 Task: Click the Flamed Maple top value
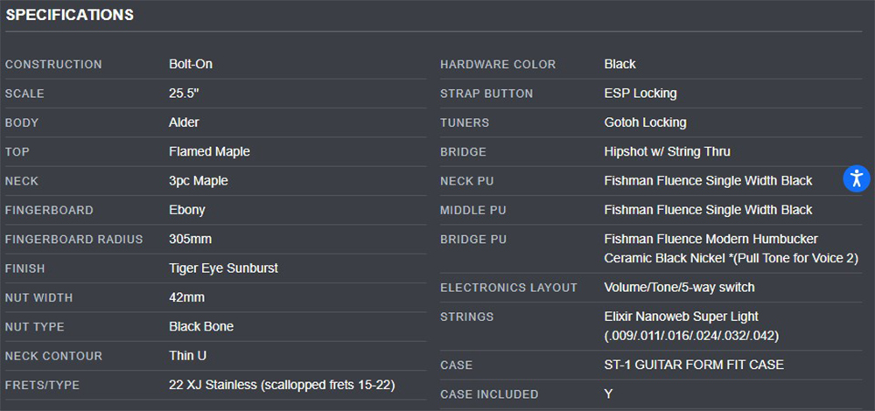209,151
